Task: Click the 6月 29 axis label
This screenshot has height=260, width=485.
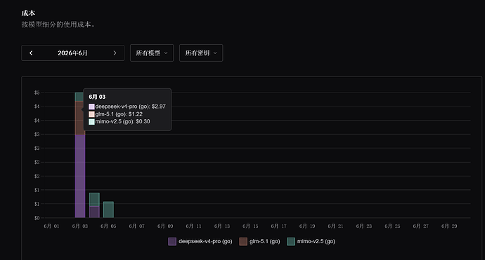Action: 449,226
